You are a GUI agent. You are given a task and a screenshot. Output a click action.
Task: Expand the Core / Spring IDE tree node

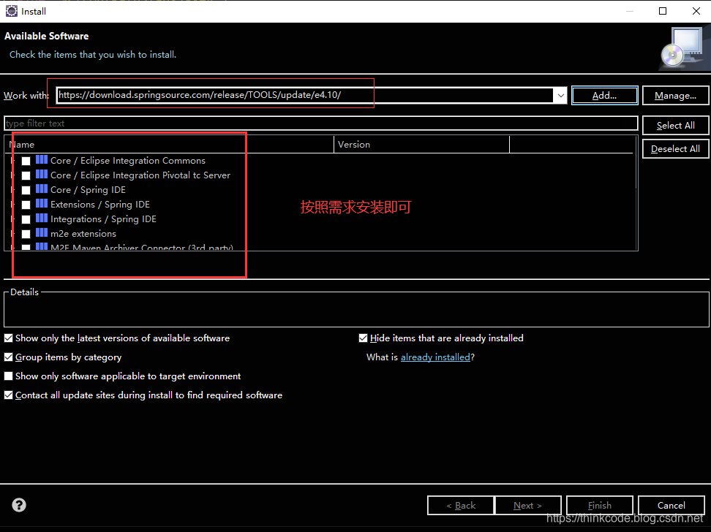pos(12,190)
